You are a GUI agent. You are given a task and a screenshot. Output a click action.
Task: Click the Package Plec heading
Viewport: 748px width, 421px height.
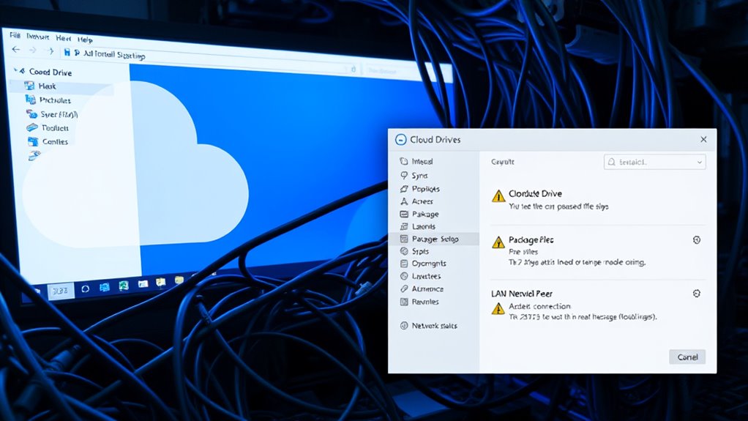click(x=531, y=239)
